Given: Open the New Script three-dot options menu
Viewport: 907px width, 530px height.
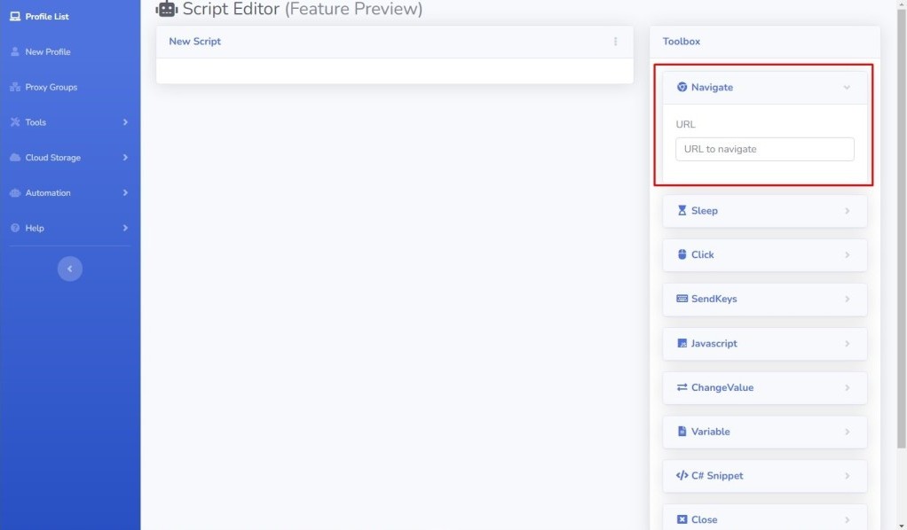Looking at the screenshot, I should coord(616,42).
